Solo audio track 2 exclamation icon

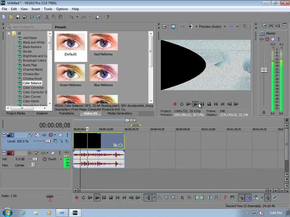(x=59, y=153)
